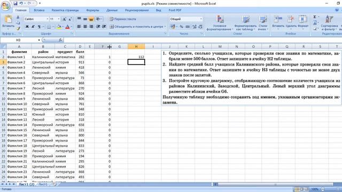Click the Select All corner button
The height and width of the screenshot is (192, 342).
coord(3,46)
